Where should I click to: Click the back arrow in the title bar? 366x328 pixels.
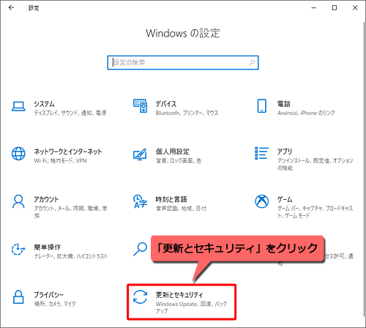(x=11, y=8)
